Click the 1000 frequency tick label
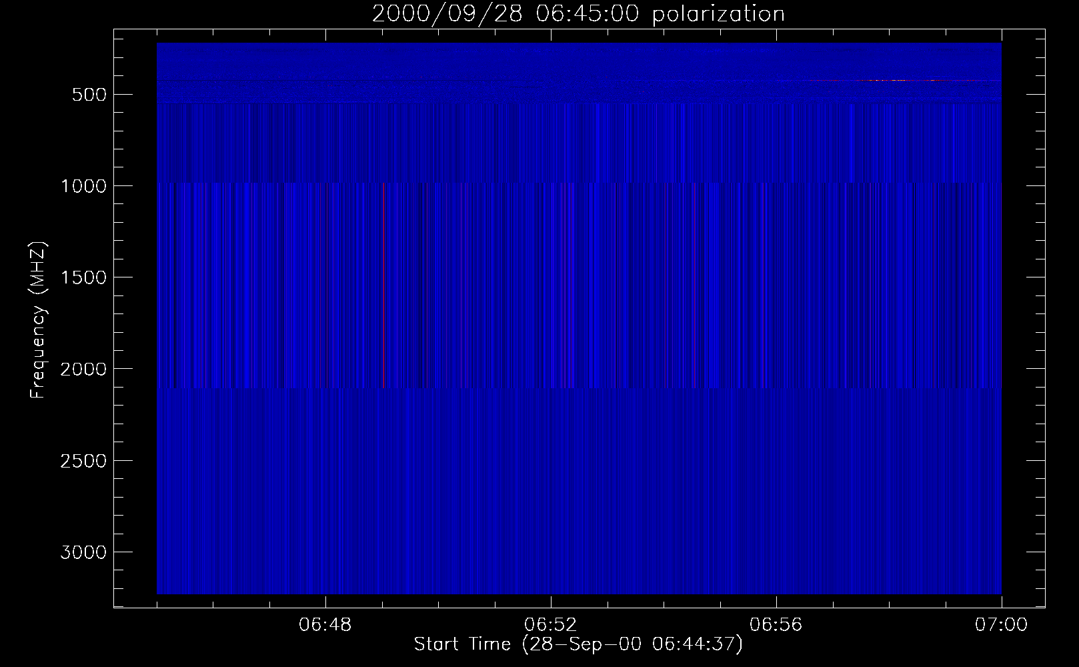The image size is (1079, 667). click(83, 186)
